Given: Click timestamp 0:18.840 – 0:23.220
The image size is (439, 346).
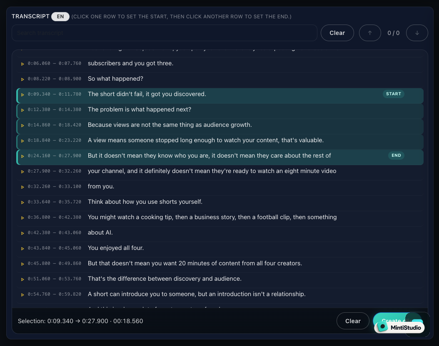Looking at the screenshot, I should click(x=54, y=140).
